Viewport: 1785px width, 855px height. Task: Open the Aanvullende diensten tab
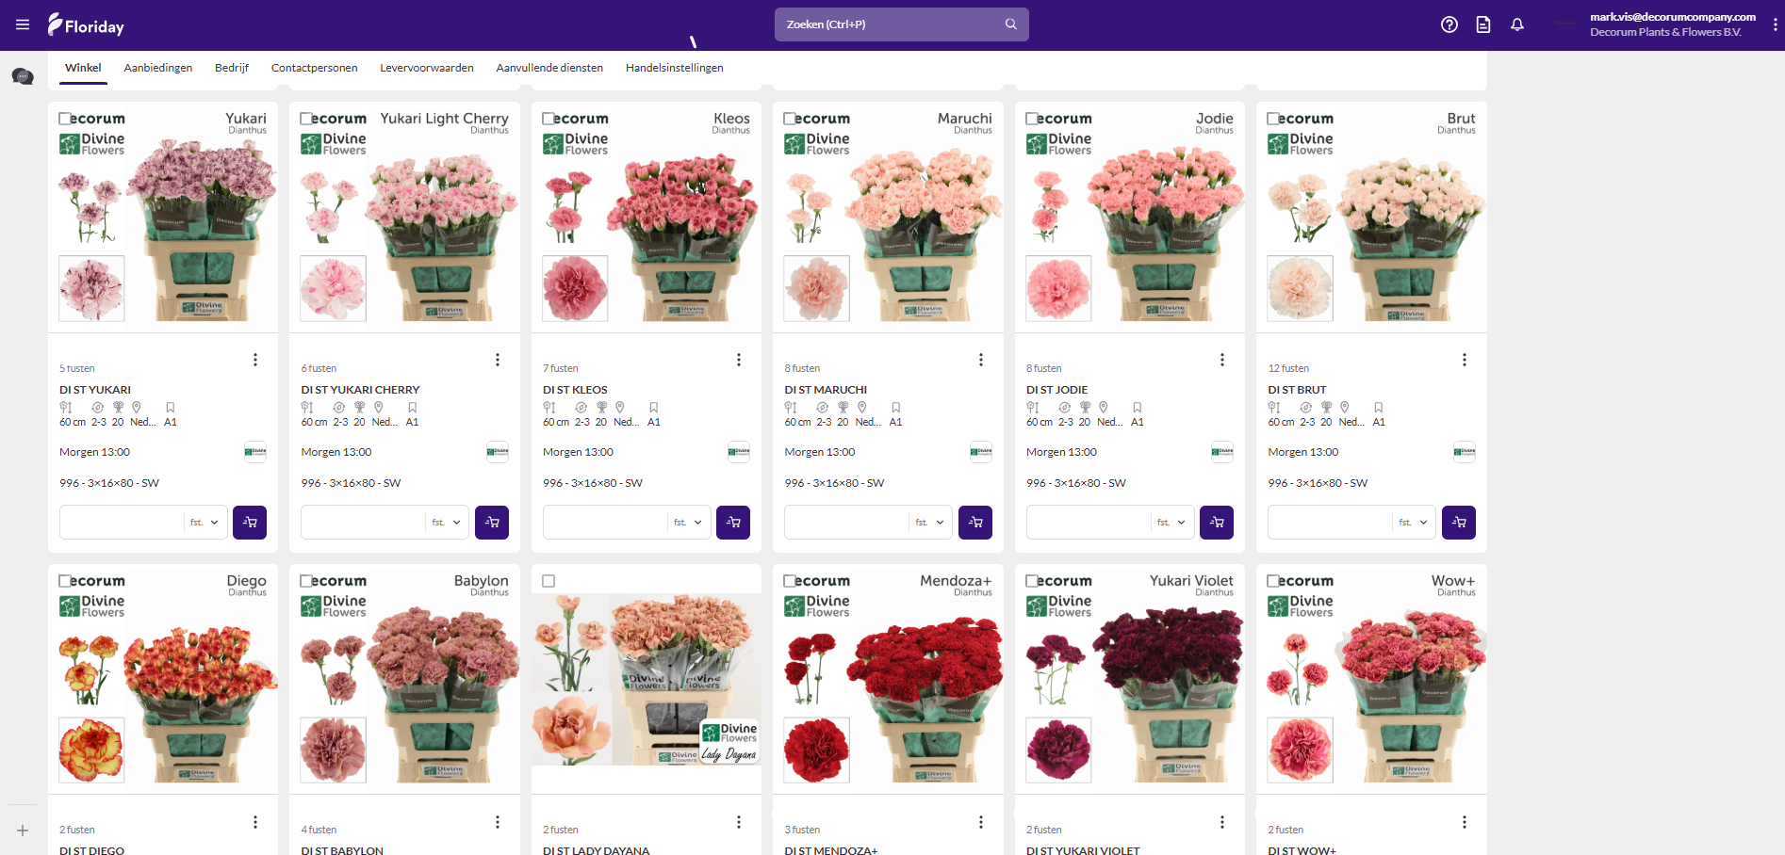pyautogui.click(x=549, y=68)
